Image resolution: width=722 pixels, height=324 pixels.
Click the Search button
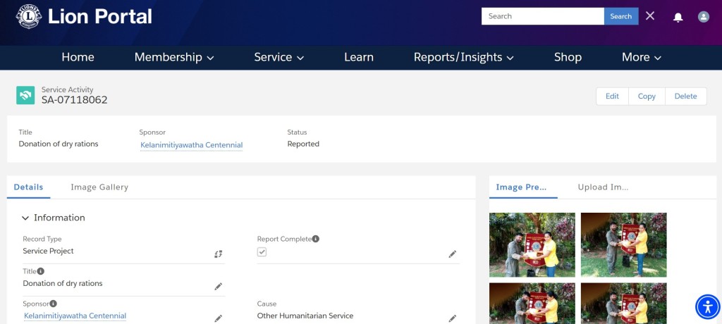tap(621, 16)
